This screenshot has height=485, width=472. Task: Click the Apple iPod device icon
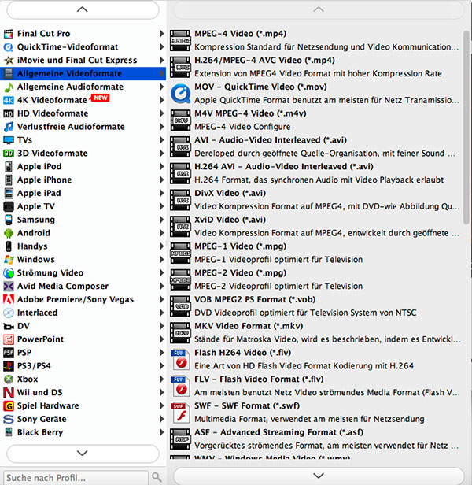(9, 167)
